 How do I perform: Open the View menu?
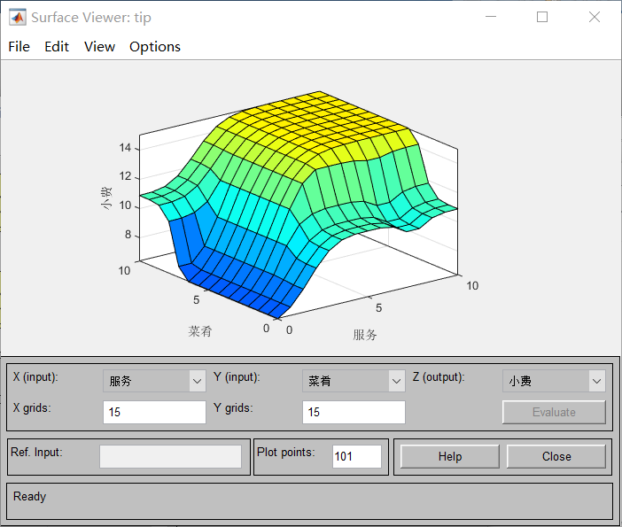[x=99, y=47]
